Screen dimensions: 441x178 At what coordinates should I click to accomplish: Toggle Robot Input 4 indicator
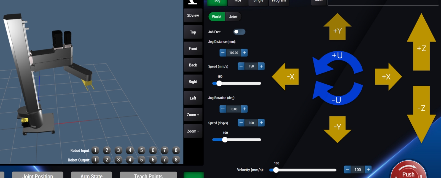click(130, 150)
